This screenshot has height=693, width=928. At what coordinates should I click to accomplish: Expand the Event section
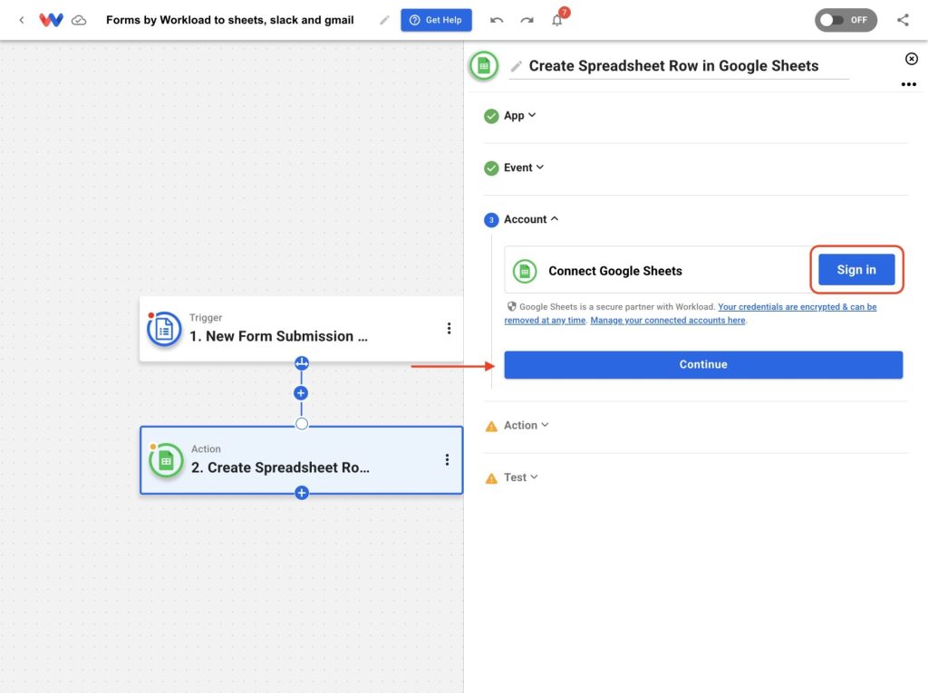click(524, 168)
